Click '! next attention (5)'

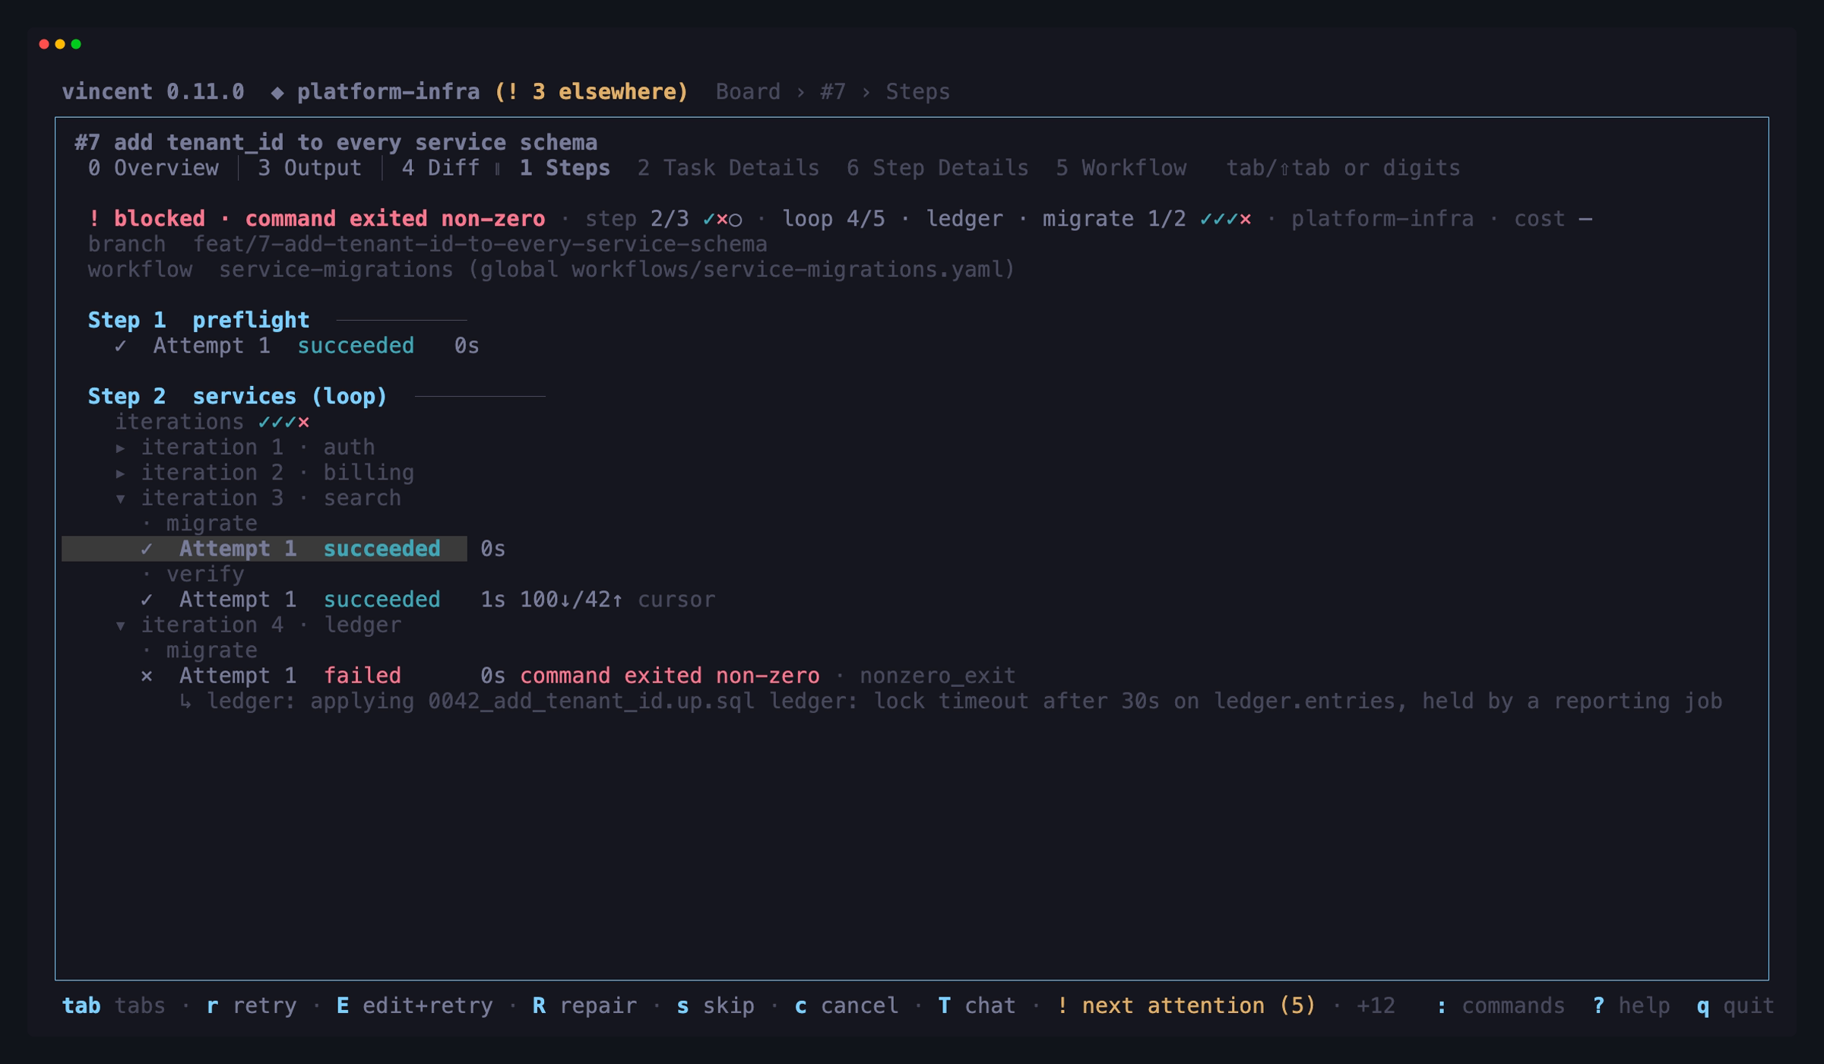pyautogui.click(x=1186, y=1005)
